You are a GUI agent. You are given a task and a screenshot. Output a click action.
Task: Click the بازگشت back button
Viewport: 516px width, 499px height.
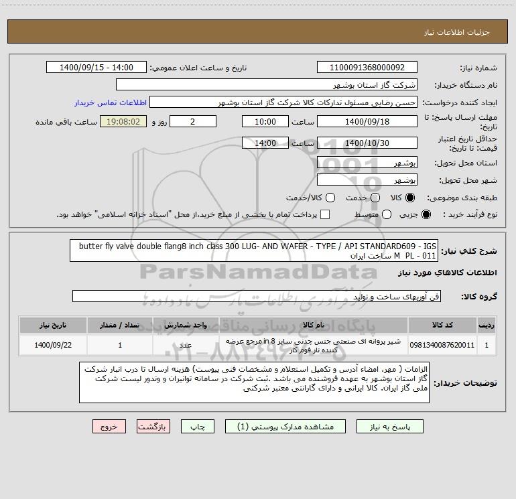153,427
